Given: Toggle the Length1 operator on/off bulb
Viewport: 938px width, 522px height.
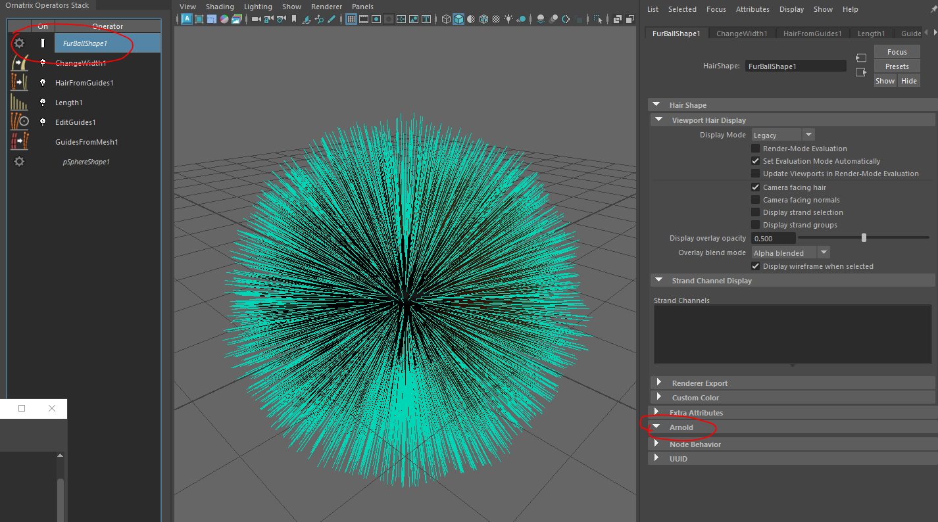Looking at the screenshot, I should click(x=43, y=103).
